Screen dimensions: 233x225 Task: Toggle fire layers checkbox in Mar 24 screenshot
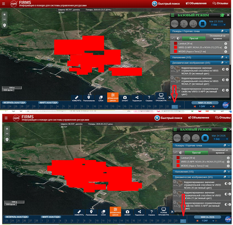[175, 153]
